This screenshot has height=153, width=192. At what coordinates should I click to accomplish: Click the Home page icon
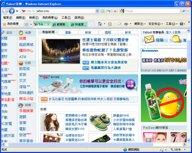point(100,24)
